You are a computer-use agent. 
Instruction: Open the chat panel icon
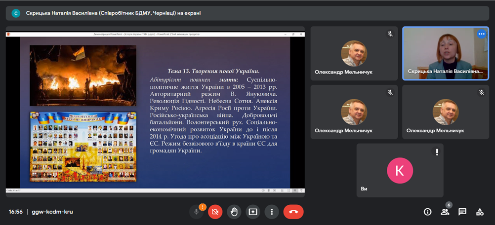tap(462, 212)
